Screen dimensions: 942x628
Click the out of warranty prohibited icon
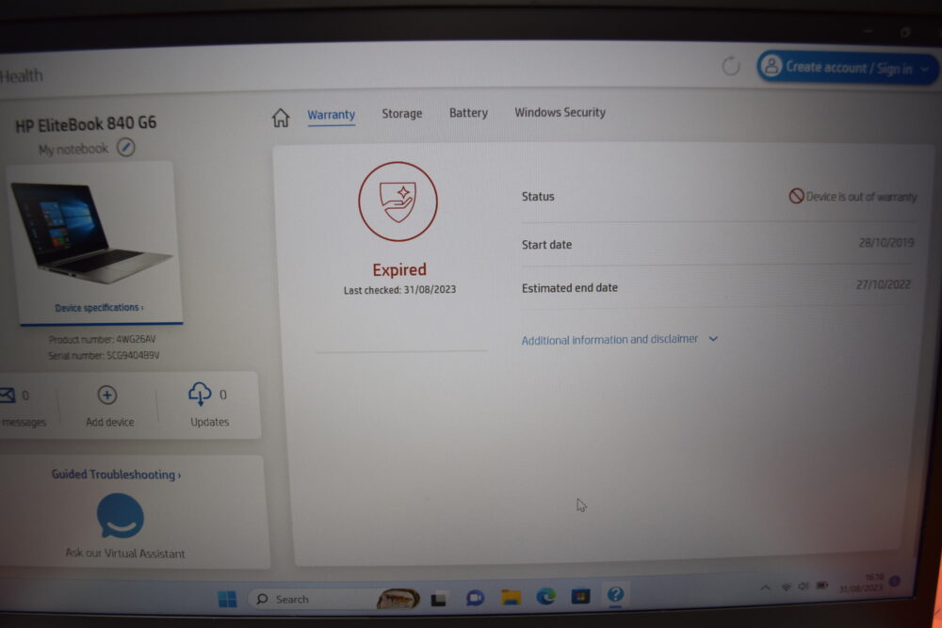[x=796, y=196]
